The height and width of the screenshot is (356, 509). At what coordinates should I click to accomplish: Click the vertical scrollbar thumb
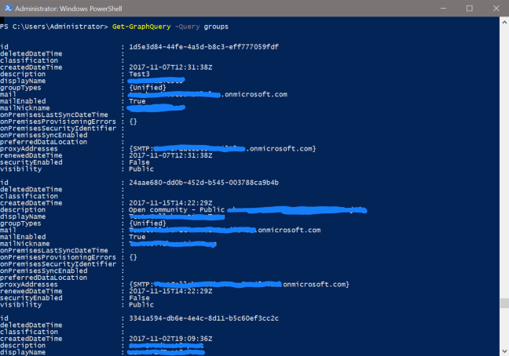pos(504,303)
